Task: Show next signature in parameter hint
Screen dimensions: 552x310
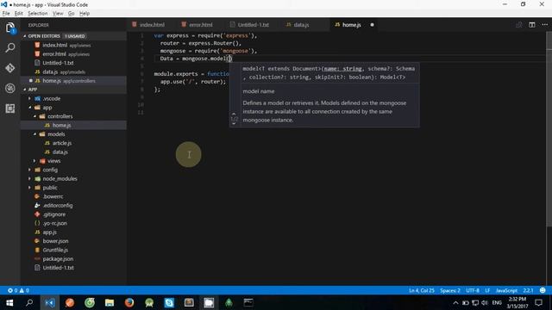Action: [234, 124]
